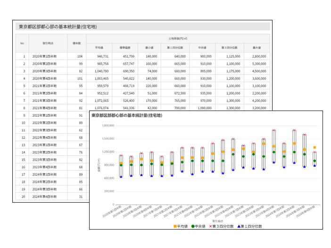Click the 第1四分位数 table column header

175,48
